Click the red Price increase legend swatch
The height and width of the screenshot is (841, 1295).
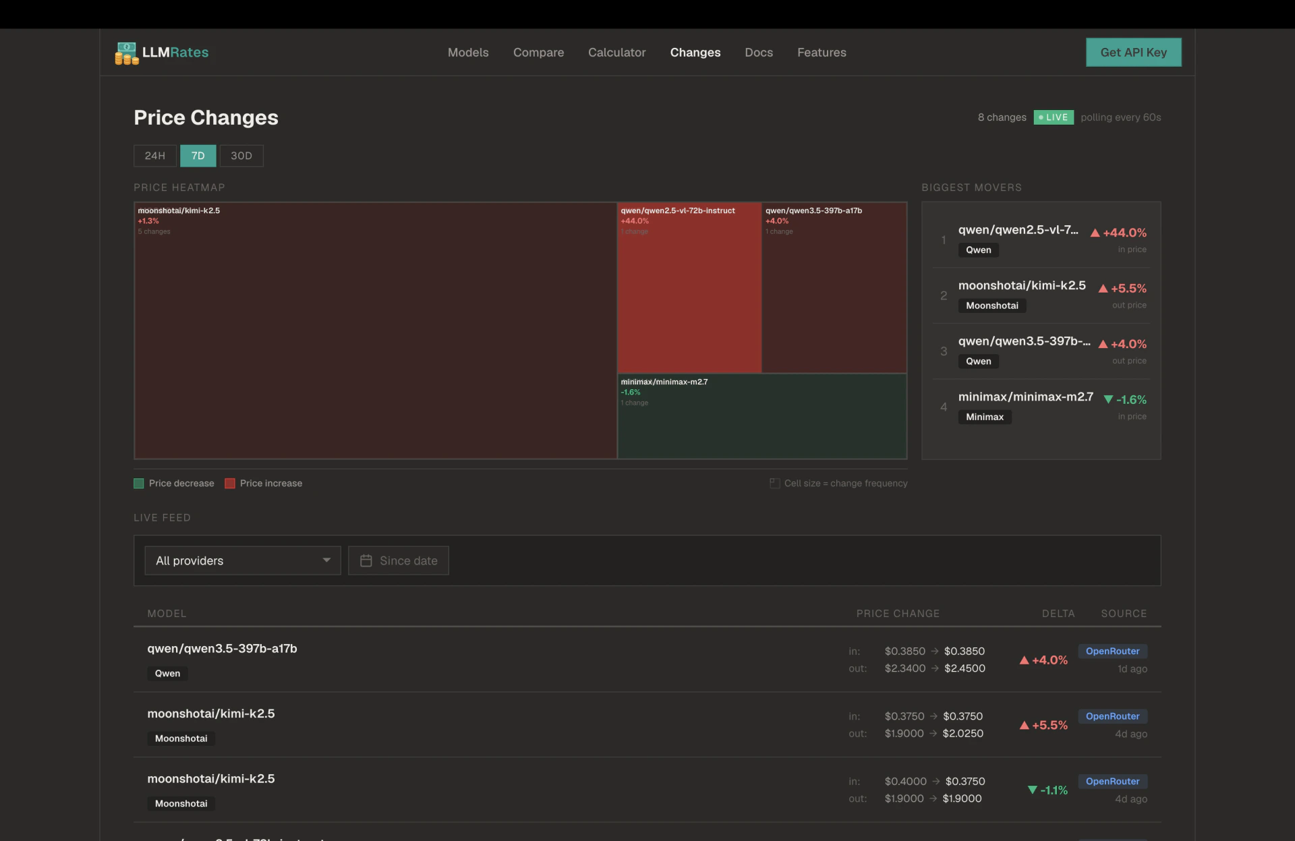tap(230, 484)
